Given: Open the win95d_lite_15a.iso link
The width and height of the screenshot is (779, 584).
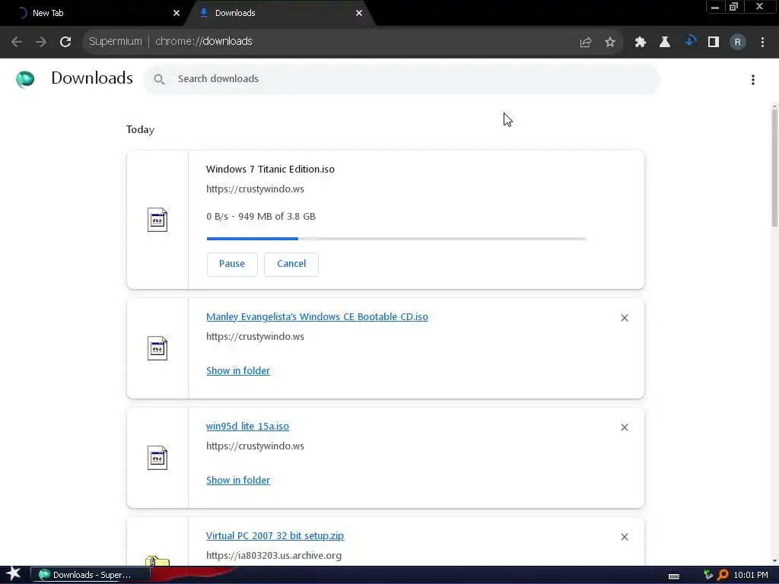Looking at the screenshot, I should click(x=247, y=427).
